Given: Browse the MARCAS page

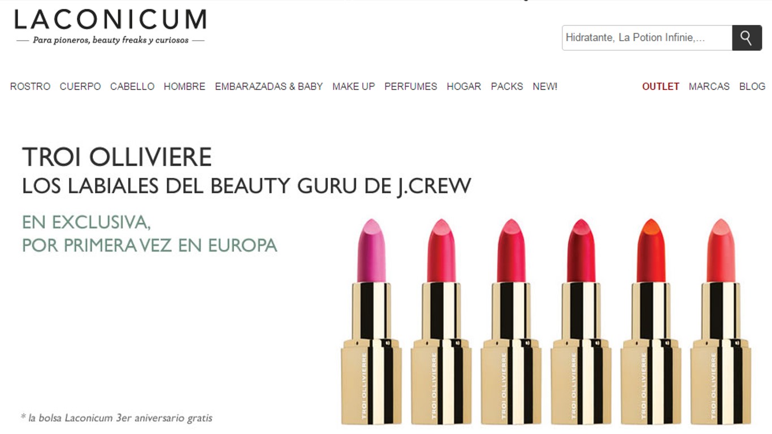Looking at the screenshot, I should pyautogui.click(x=709, y=86).
